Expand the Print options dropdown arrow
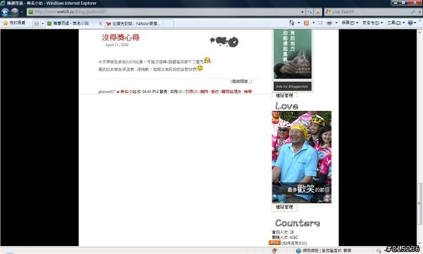 point(336,23)
